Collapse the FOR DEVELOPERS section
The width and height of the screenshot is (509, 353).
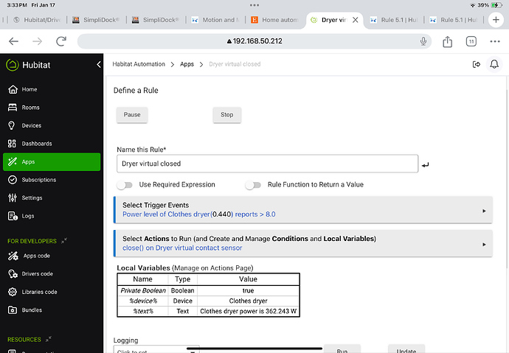coord(64,240)
